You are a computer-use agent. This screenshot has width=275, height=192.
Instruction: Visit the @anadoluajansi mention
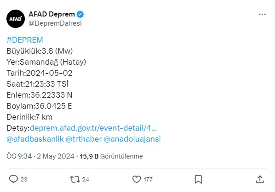pos(132,139)
